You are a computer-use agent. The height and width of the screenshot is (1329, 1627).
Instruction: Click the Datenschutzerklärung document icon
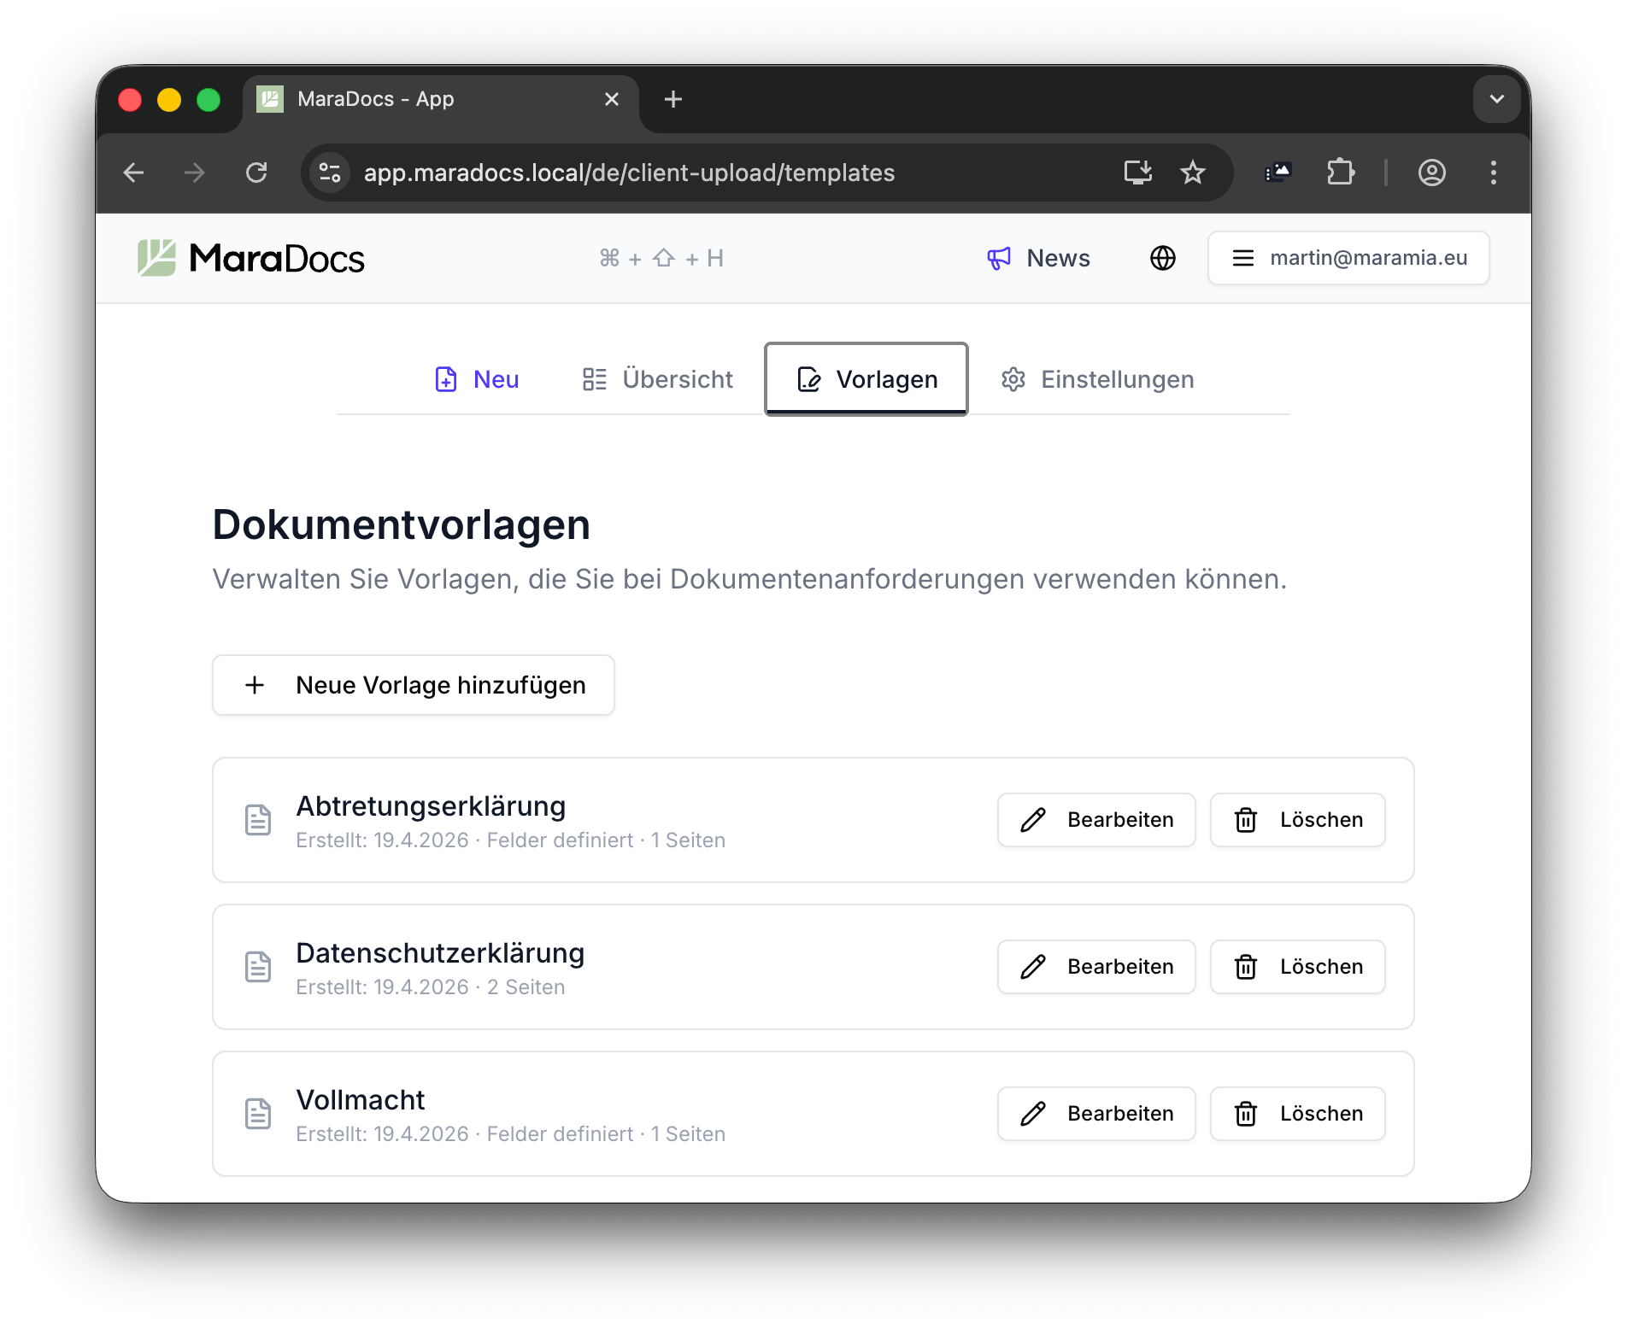[x=258, y=967]
